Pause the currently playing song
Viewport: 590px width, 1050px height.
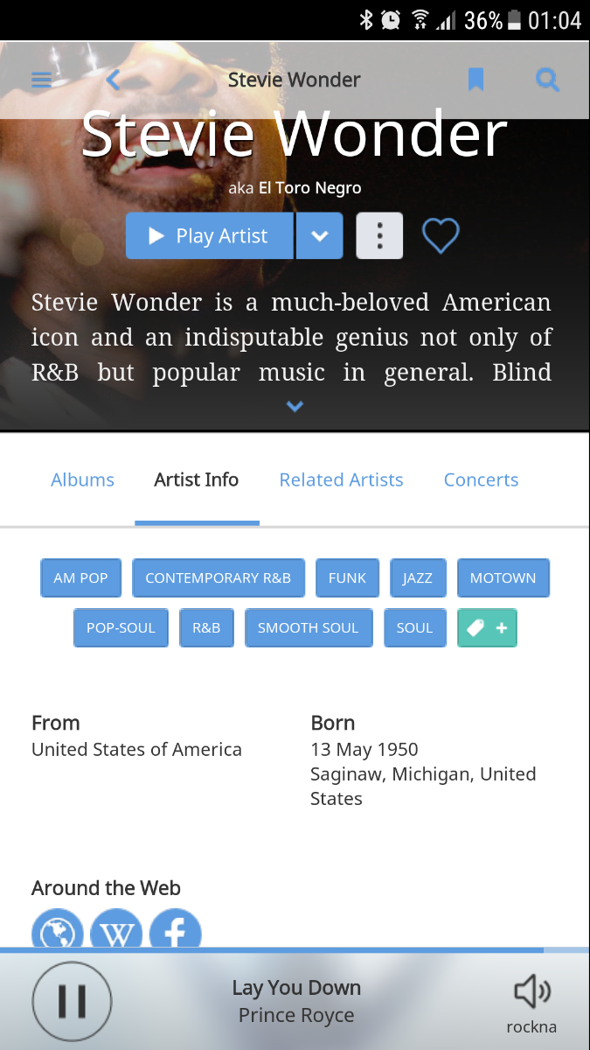72,1001
